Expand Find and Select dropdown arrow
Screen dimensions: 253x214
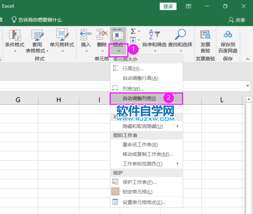(x=181, y=51)
